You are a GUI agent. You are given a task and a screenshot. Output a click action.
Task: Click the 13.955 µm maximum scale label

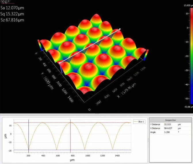188,5
